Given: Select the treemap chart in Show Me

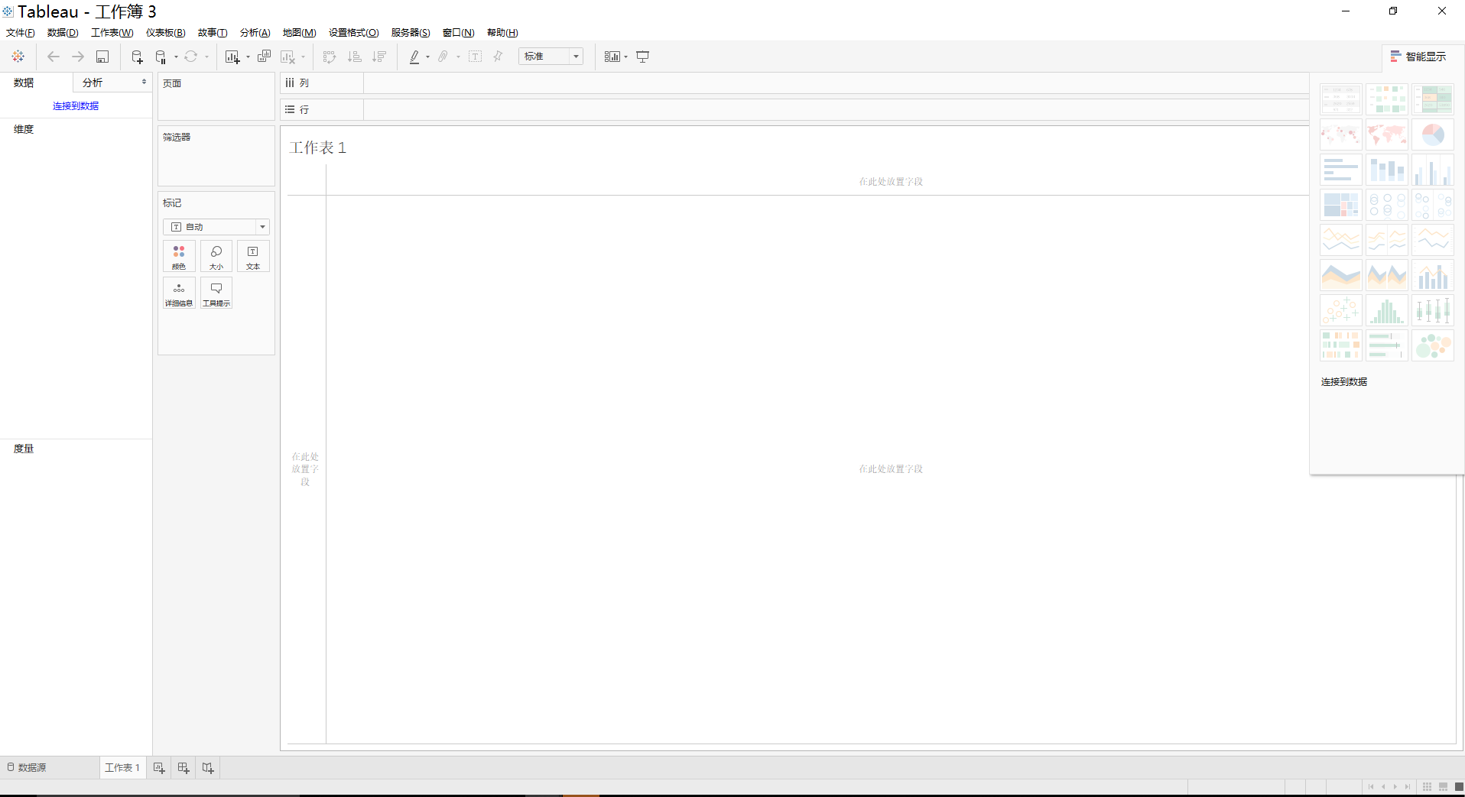Looking at the screenshot, I should point(1341,206).
